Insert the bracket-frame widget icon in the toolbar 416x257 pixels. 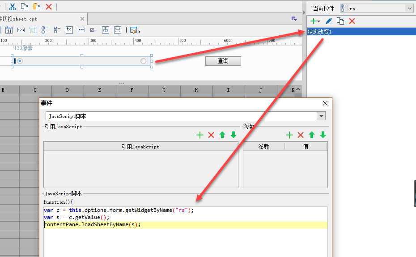(118, 30)
